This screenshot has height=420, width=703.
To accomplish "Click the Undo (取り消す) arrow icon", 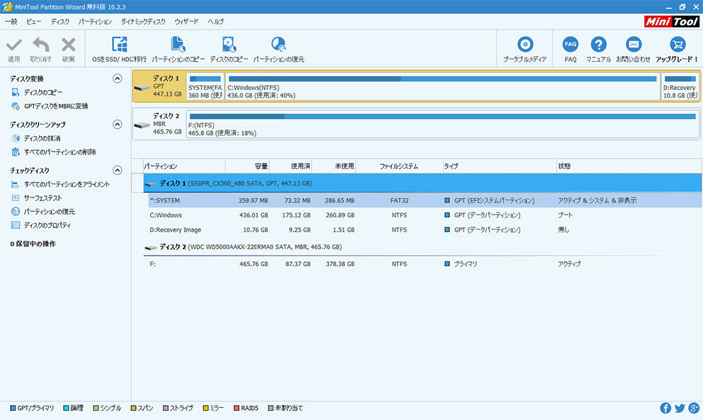I will (x=41, y=45).
